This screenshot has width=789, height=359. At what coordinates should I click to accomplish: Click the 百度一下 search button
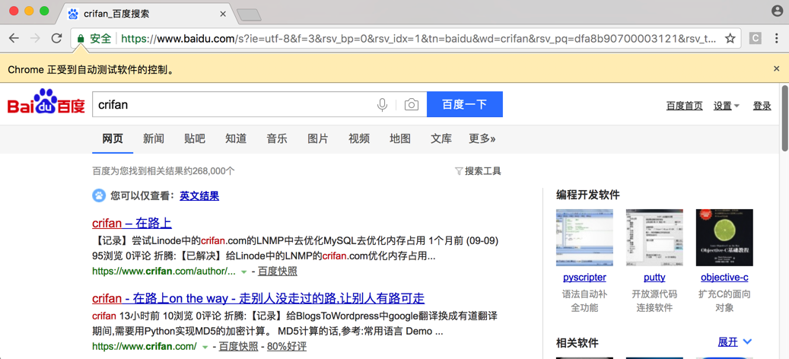(464, 105)
